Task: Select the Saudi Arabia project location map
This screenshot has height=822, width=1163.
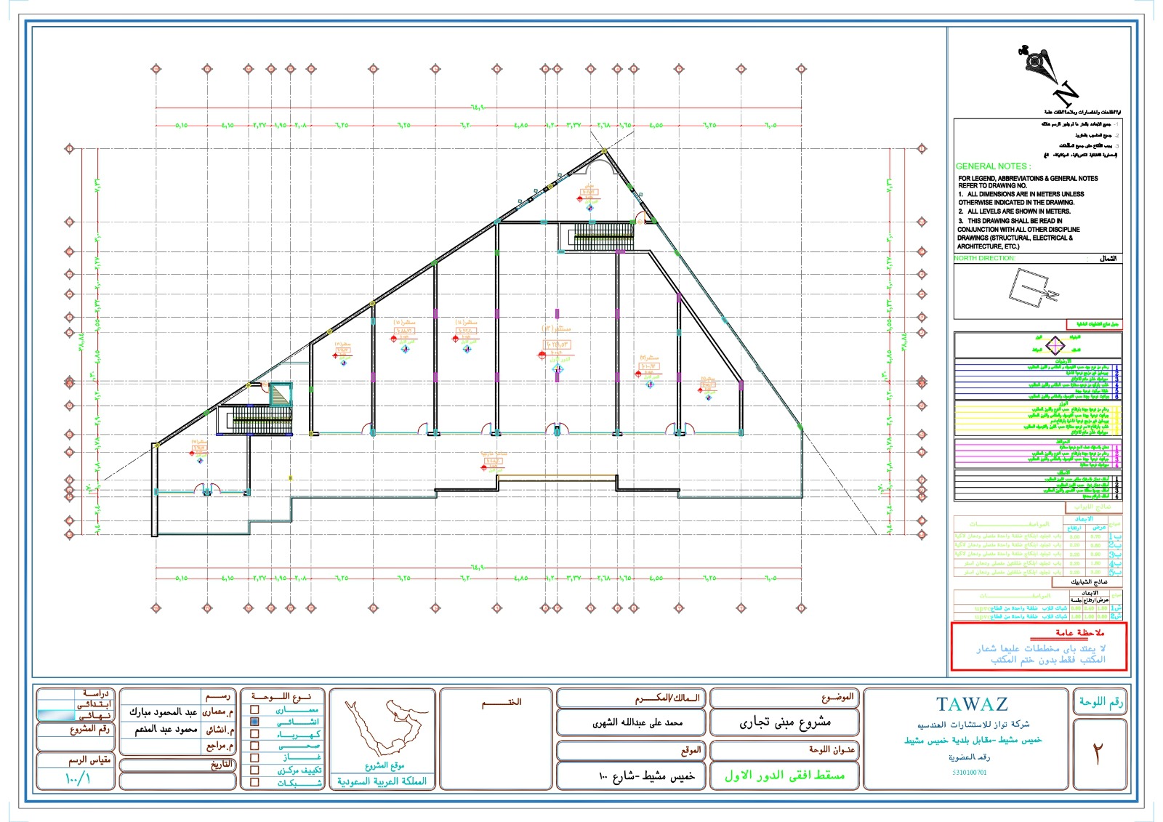Action: (382, 727)
